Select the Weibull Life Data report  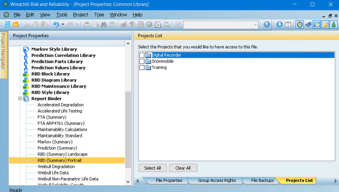pos(53,173)
